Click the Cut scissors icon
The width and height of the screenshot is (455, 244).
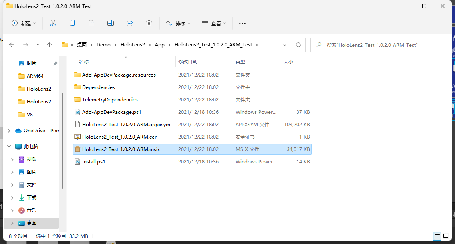(x=53, y=23)
